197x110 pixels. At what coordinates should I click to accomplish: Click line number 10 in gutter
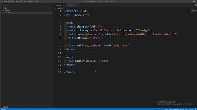tap(60, 46)
